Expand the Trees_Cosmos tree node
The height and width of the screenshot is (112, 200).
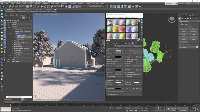(7, 62)
